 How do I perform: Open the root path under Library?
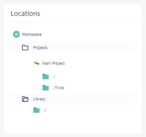(45, 110)
